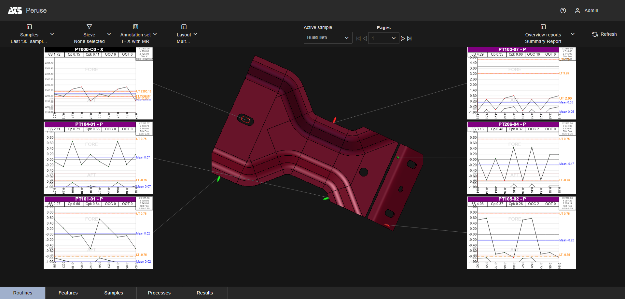Switch to the Results tab
Viewport: 625px width, 299px height.
pos(205,293)
